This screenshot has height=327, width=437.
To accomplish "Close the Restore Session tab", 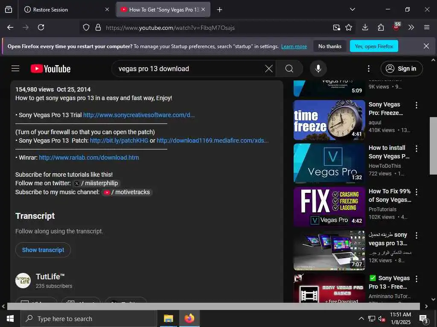I will tap(107, 9).
